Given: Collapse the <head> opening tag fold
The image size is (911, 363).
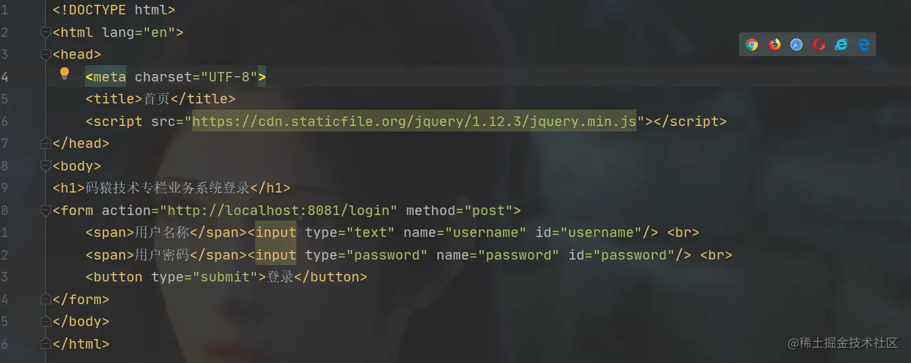Looking at the screenshot, I should 46,54.
